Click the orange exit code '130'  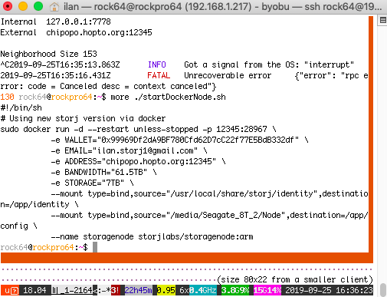pyautogui.click(x=7, y=97)
